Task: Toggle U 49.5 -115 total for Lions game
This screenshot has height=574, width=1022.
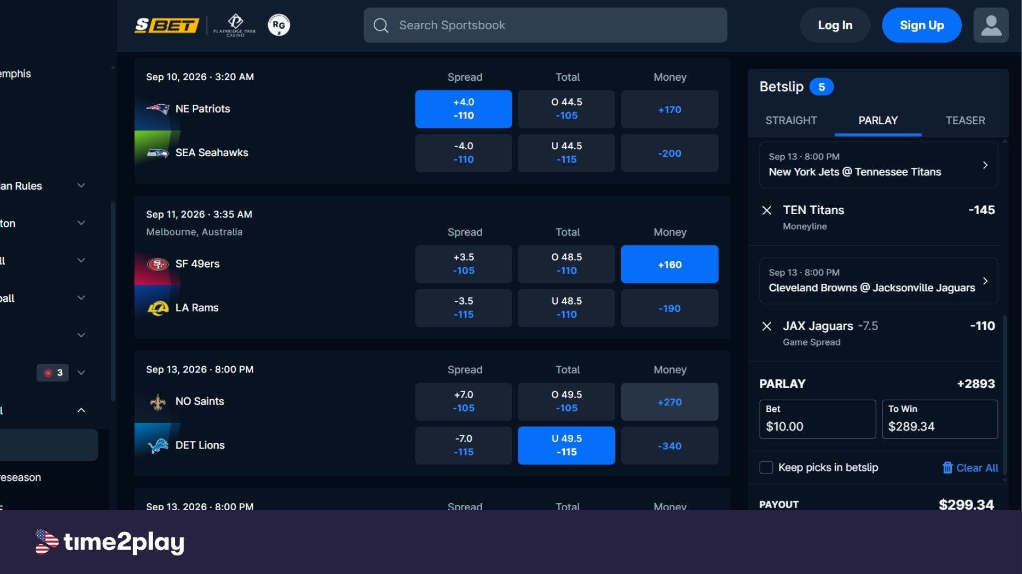Action: [566, 445]
